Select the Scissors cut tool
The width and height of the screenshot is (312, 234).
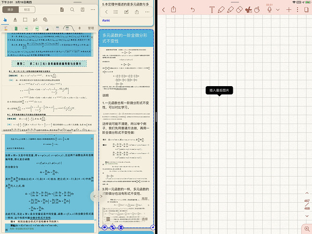tap(248, 10)
